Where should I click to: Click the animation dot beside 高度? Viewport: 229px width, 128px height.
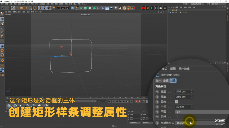(x=157, y=97)
